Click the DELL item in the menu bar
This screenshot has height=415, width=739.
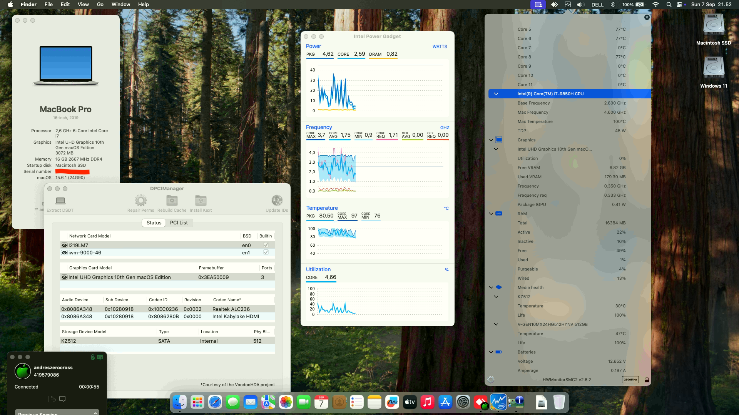[597, 5]
